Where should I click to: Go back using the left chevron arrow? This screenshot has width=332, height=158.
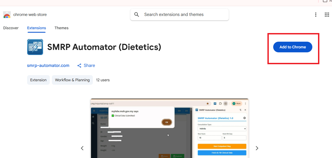click(x=82, y=148)
